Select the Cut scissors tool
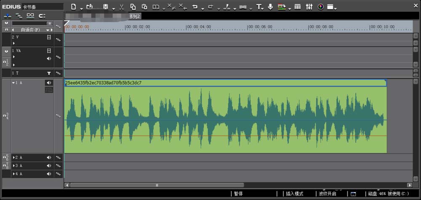Viewport: 421px width, 200px height. pos(121,7)
